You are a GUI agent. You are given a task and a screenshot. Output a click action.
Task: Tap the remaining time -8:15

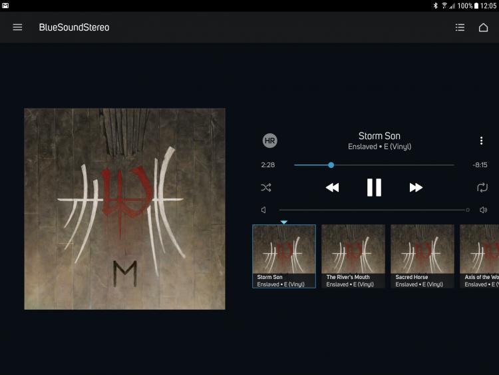click(x=480, y=165)
